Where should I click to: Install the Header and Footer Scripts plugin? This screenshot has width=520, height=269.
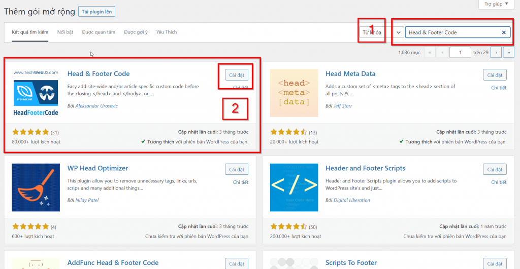495,169
